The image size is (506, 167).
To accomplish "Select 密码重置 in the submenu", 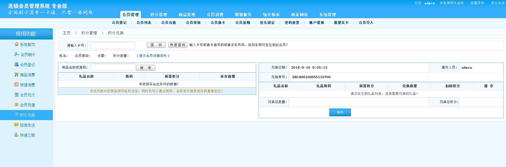I will point(292,23).
